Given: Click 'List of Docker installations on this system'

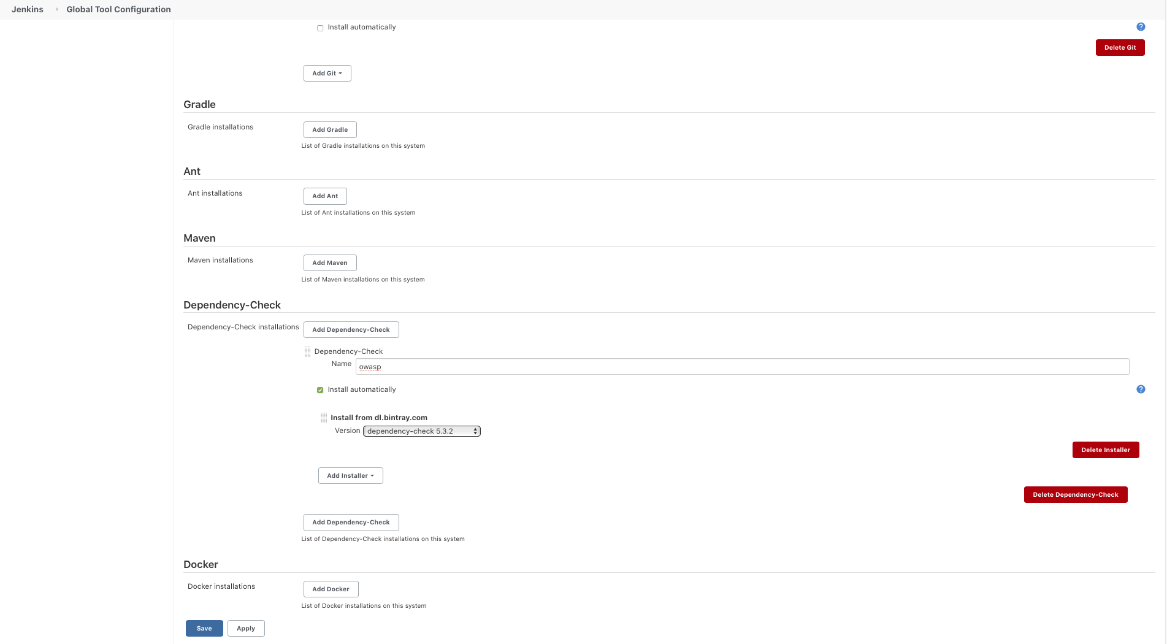Looking at the screenshot, I should (364, 606).
